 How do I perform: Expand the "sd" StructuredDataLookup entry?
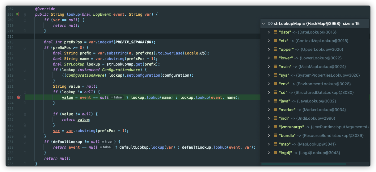(x=269, y=92)
